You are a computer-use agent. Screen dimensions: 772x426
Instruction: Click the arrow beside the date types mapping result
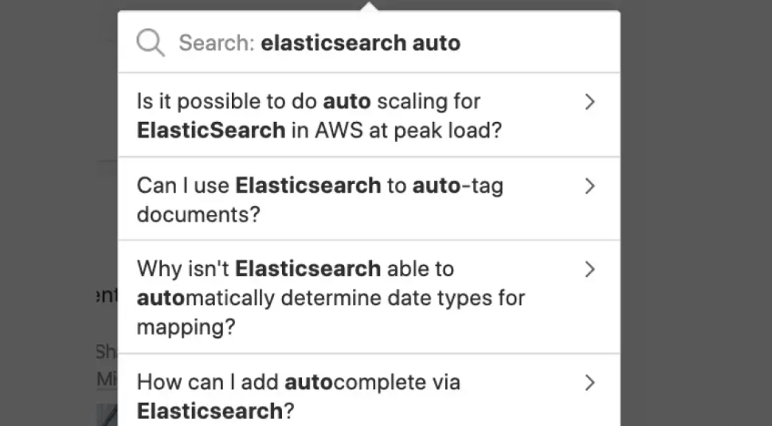[x=590, y=269]
